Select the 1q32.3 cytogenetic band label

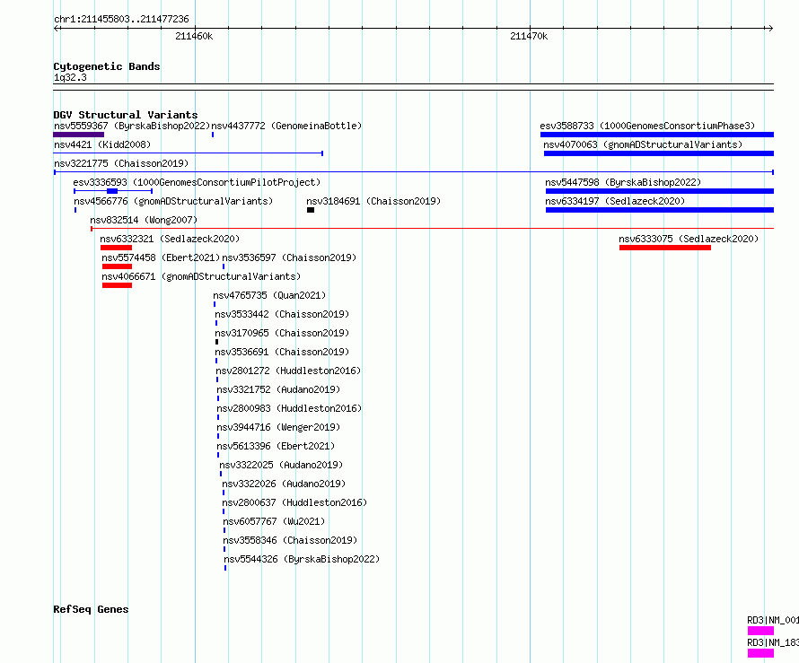(x=70, y=77)
